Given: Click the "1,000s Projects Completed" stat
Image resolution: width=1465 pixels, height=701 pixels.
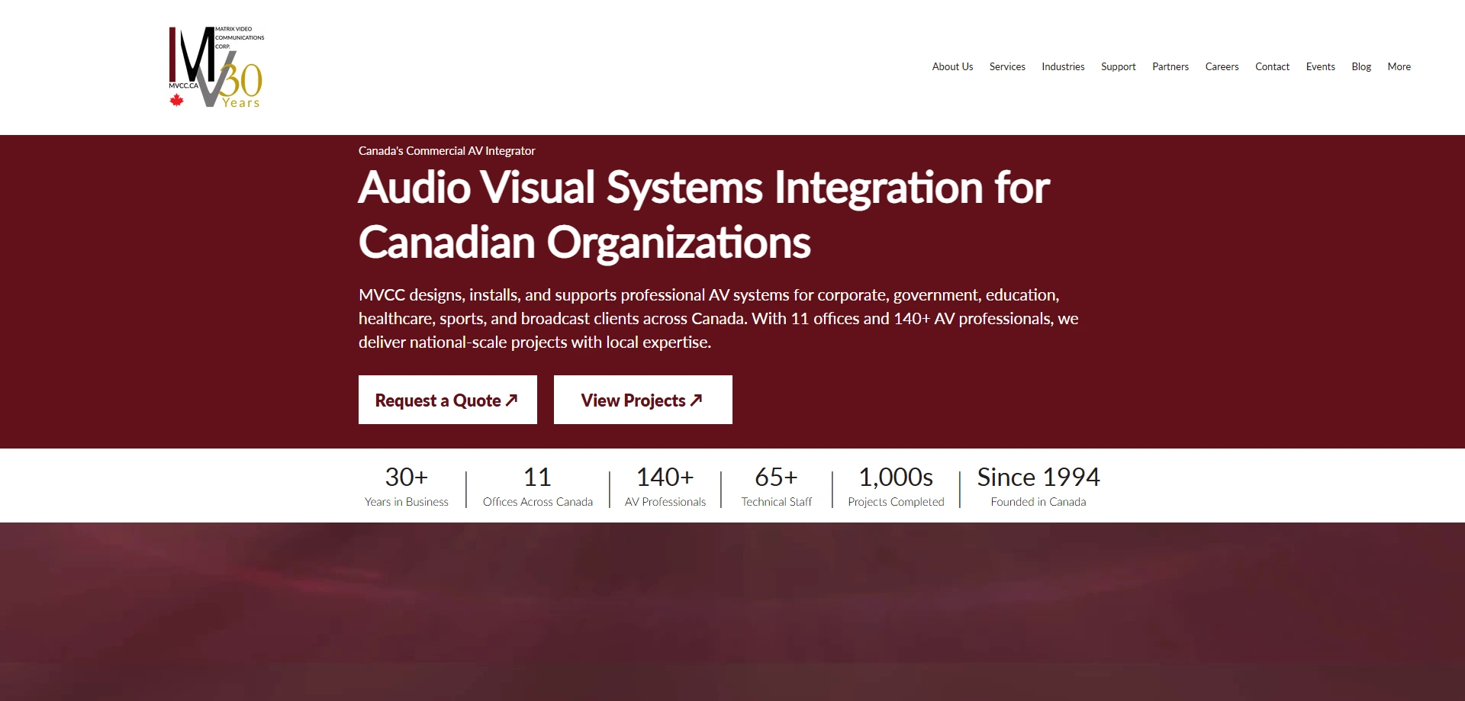Looking at the screenshot, I should pyautogui.click(x=896, y=486).
